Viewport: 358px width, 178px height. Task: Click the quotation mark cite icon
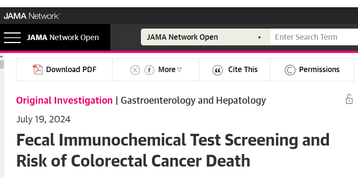pyautogui.click(x=217, y=70)
